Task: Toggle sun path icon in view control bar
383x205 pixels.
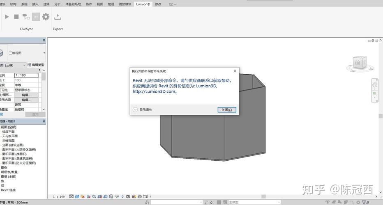Action: point(83,196)
